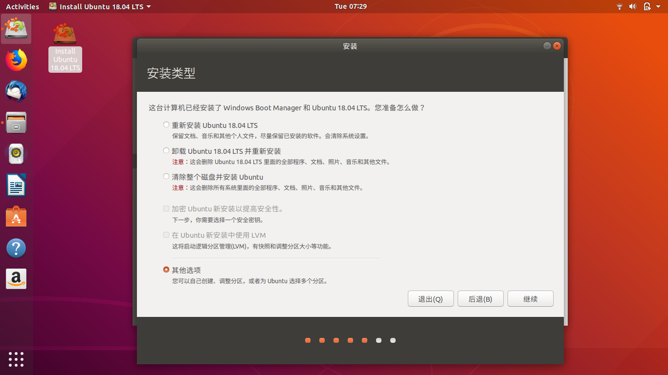Open the Files manager in dock
Viewport: 668px width, 375px height.
coord(16,123)
